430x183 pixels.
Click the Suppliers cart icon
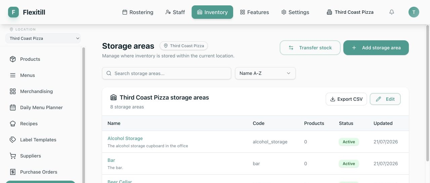point(13,156)
